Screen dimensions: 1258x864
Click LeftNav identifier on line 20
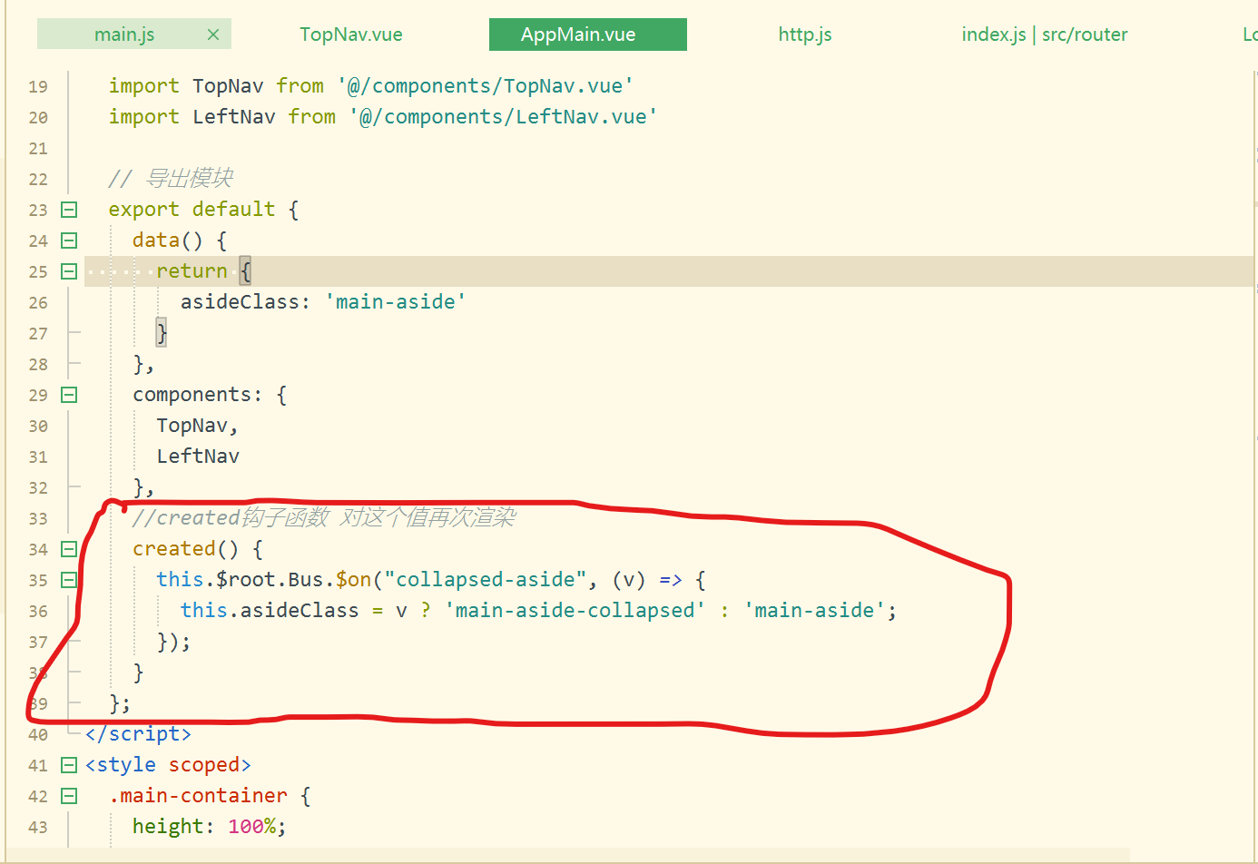click(233, 117)
